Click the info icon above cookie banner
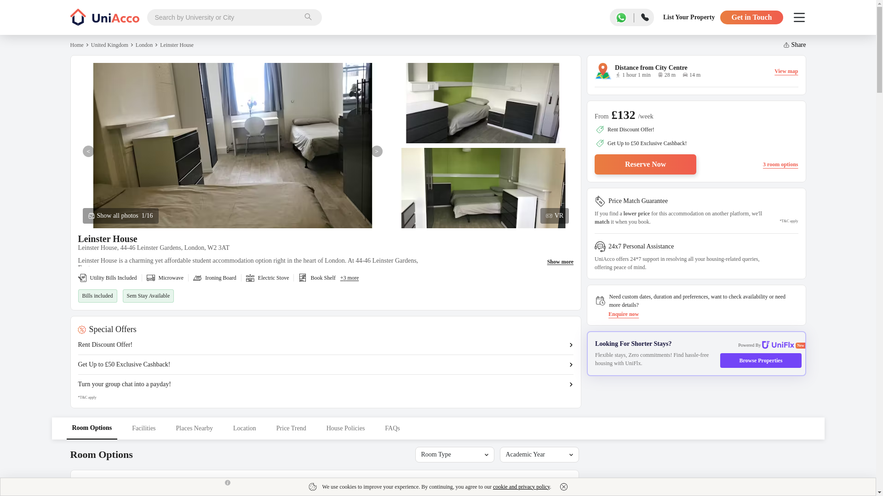 227,483
